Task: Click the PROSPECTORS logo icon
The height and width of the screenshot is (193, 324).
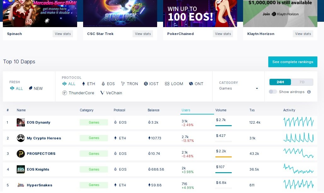Action: pyautogui.click(x=21, y=154)
